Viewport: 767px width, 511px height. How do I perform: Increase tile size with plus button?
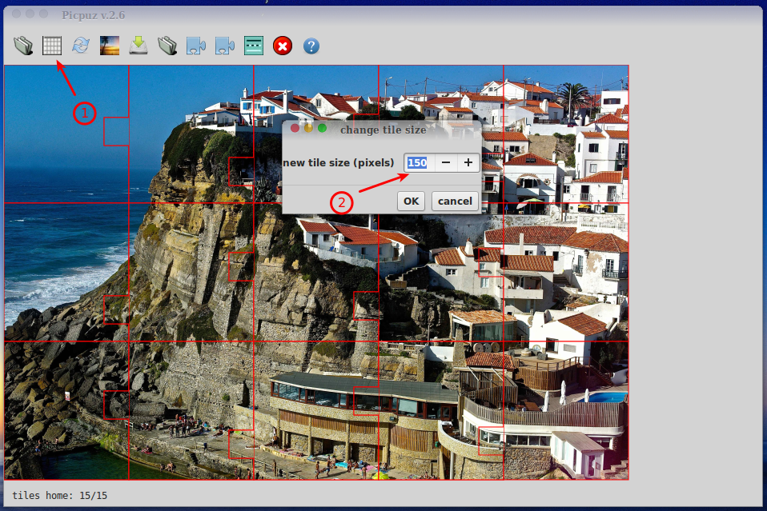pos(468,162)
